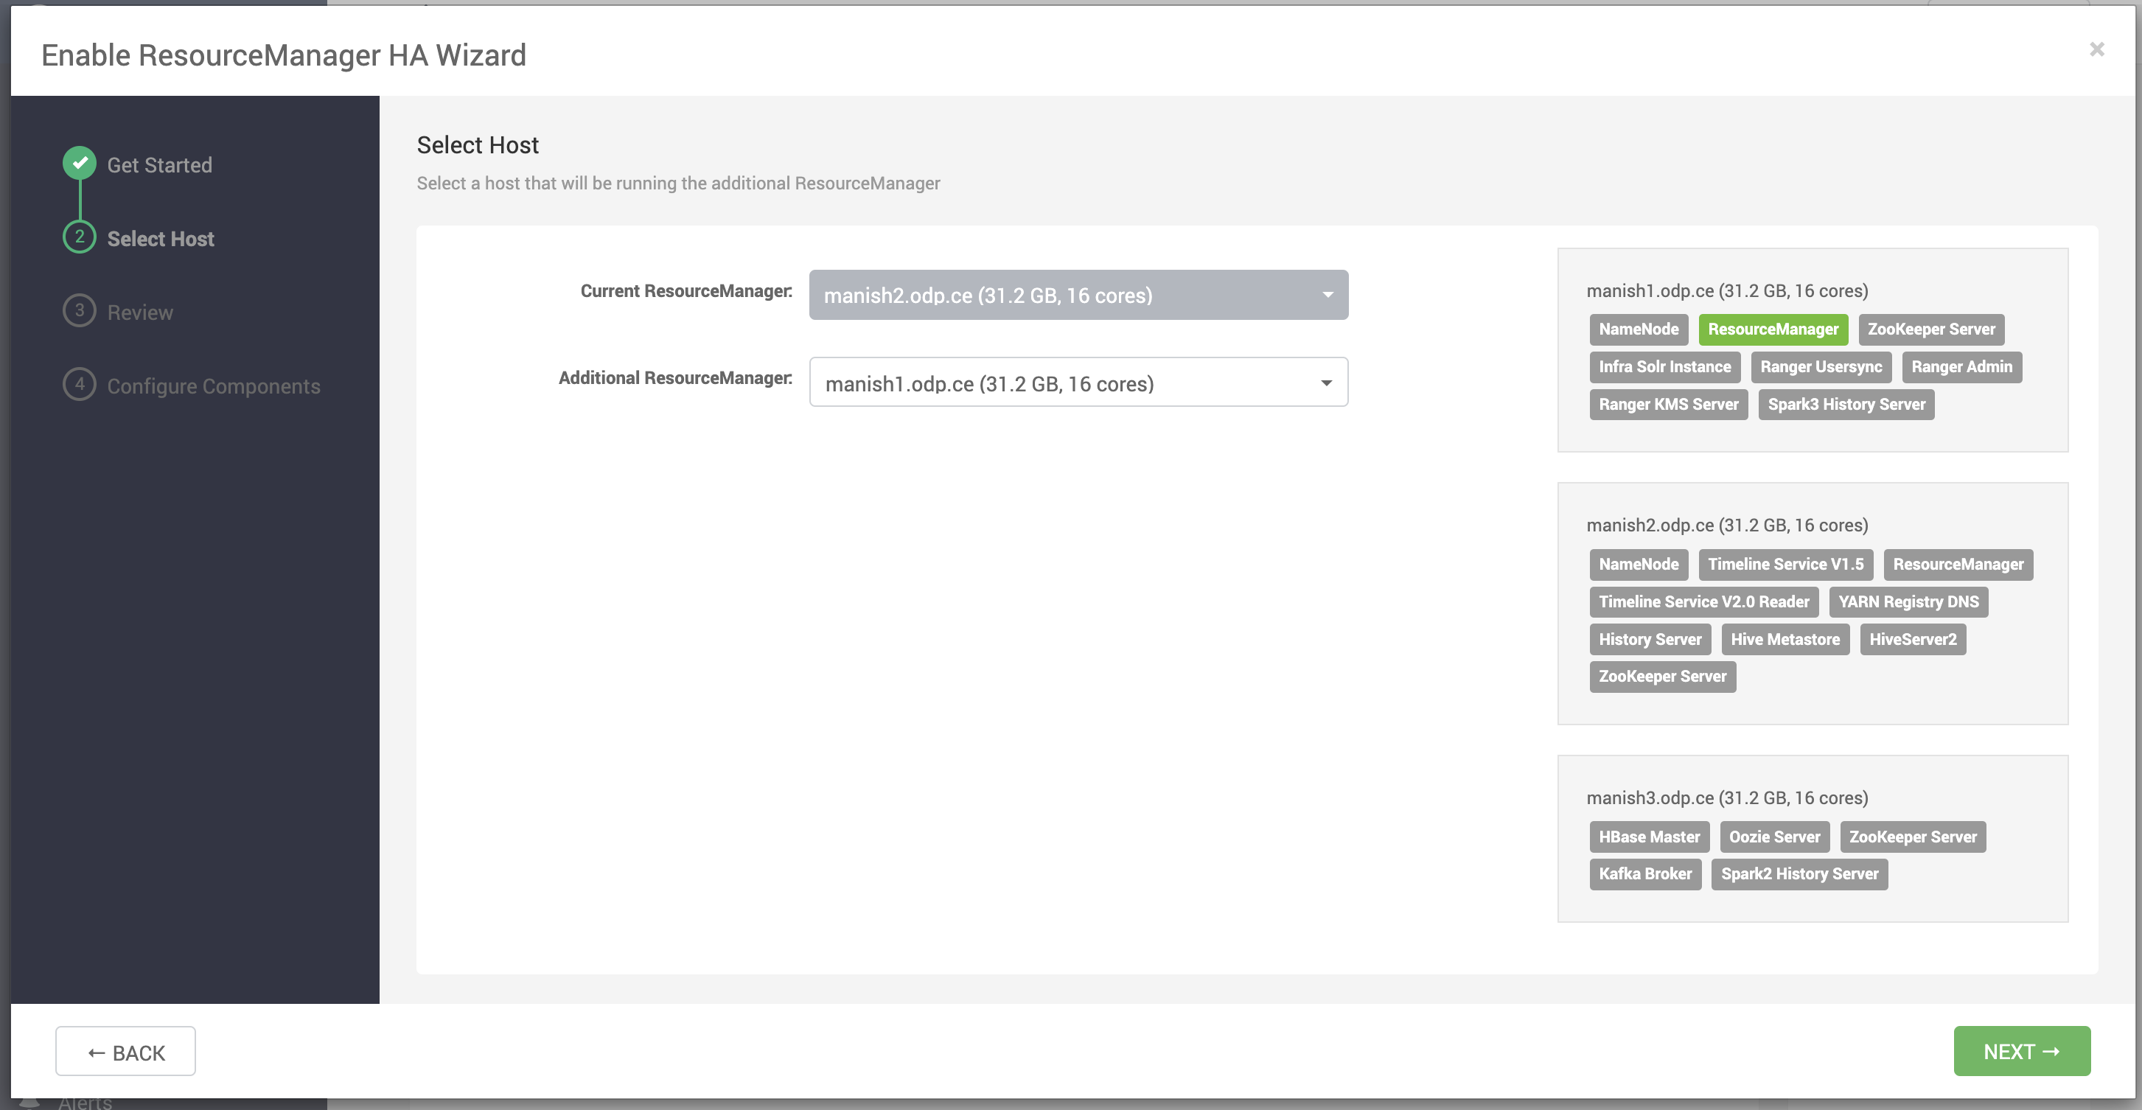
Task: Click the manish3.odp.ce host card title
Action: tap(1727, 798)
